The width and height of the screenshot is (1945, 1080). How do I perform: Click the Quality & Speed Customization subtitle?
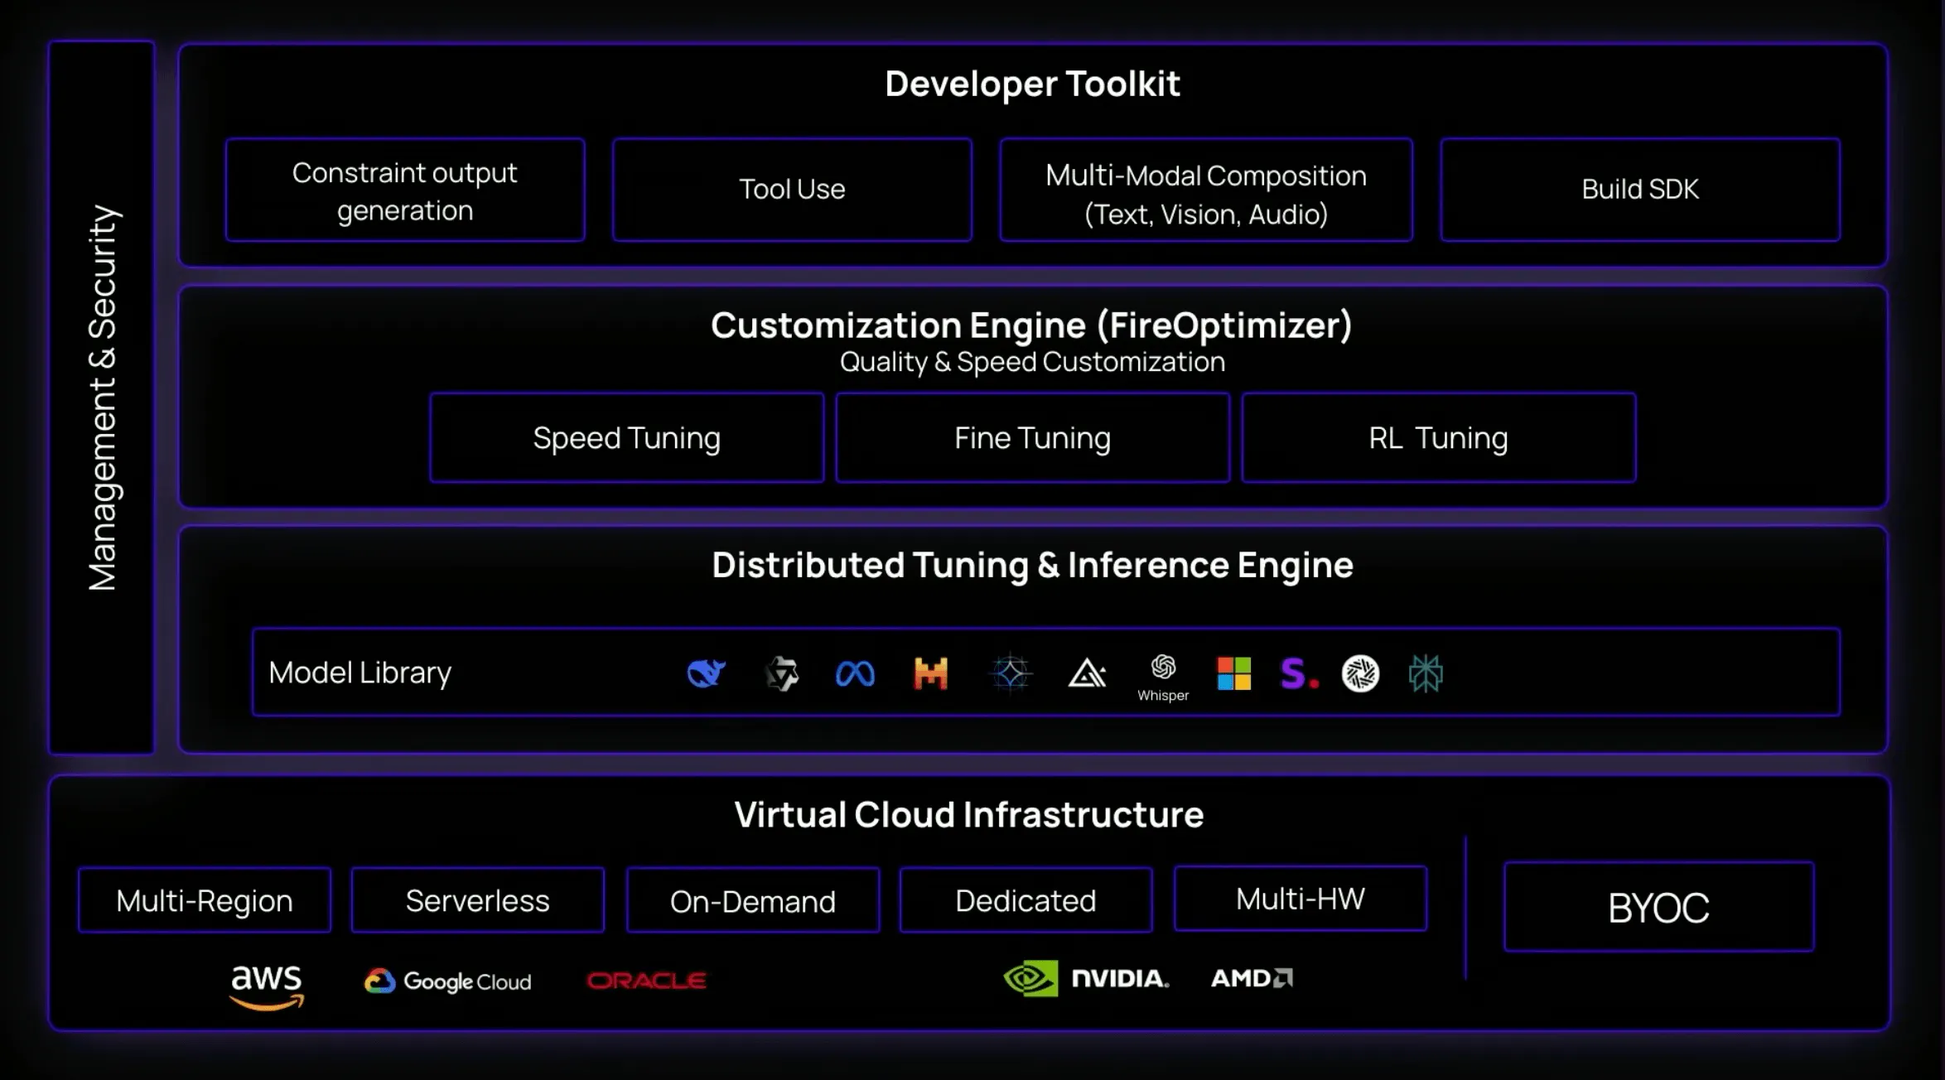(1032, 362)
